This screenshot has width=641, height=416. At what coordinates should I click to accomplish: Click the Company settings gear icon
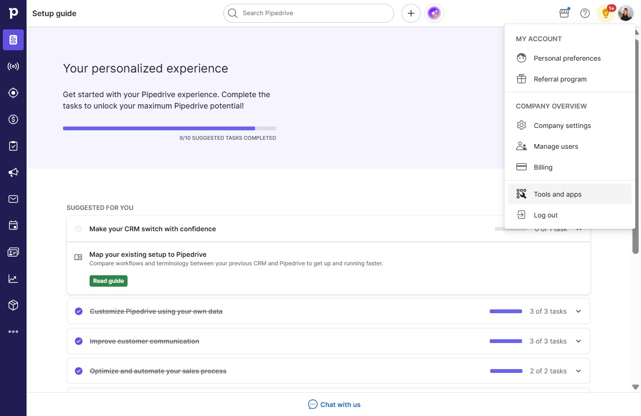click(x=522, y=126)
